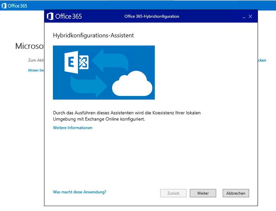Click the Office logo in the top-left window bar

[x=4, y=6]
